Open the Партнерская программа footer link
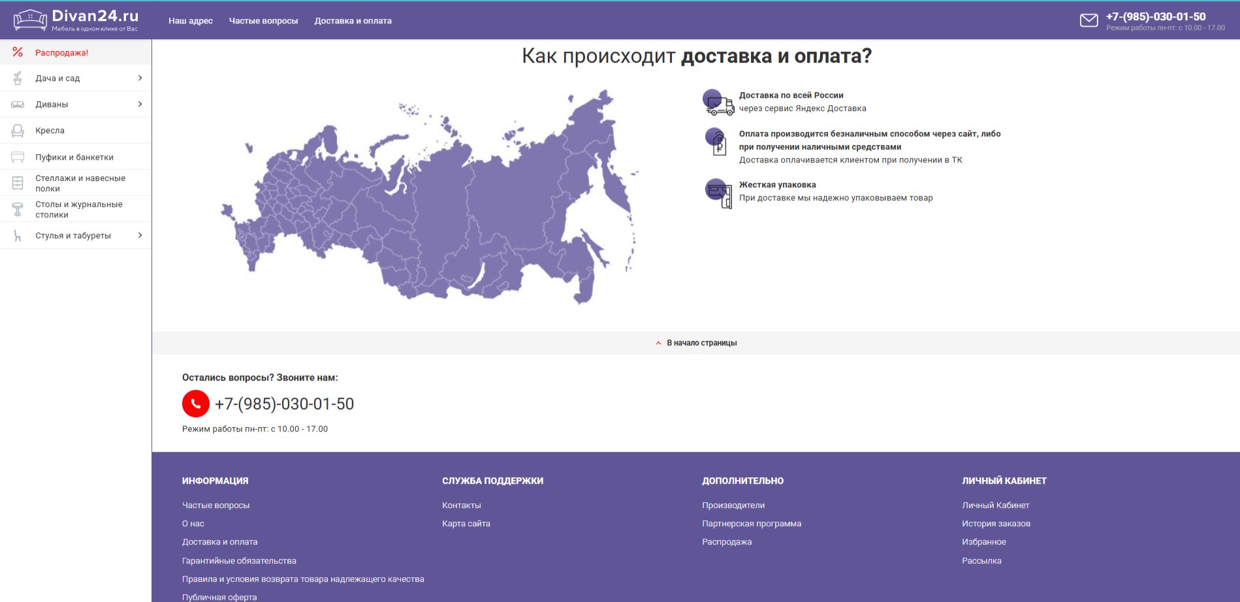 752,524
